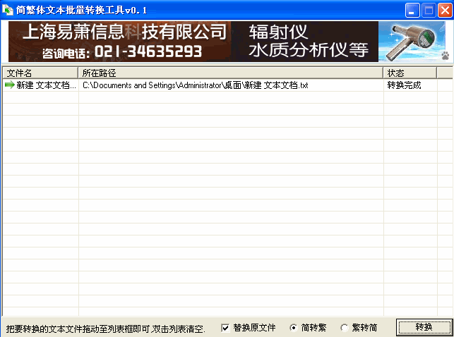
Task: Click the 转换完成 status cell
Action: 410,85
